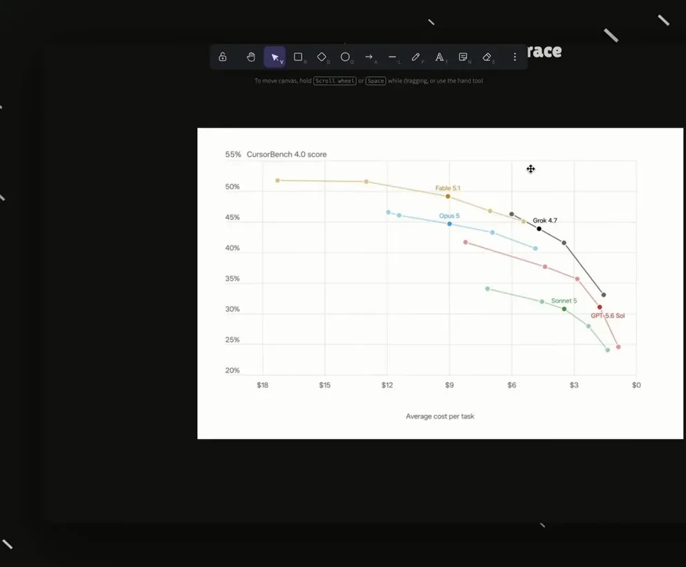Image resolution: width=686 pixels, height=567 pixels.
Task: Click the '40%' y-axis label
Action: pyautogui.click(x=232, y=248)
